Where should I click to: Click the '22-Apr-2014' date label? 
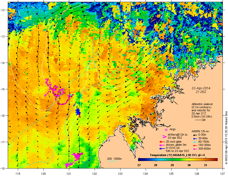tap(201, 88)
